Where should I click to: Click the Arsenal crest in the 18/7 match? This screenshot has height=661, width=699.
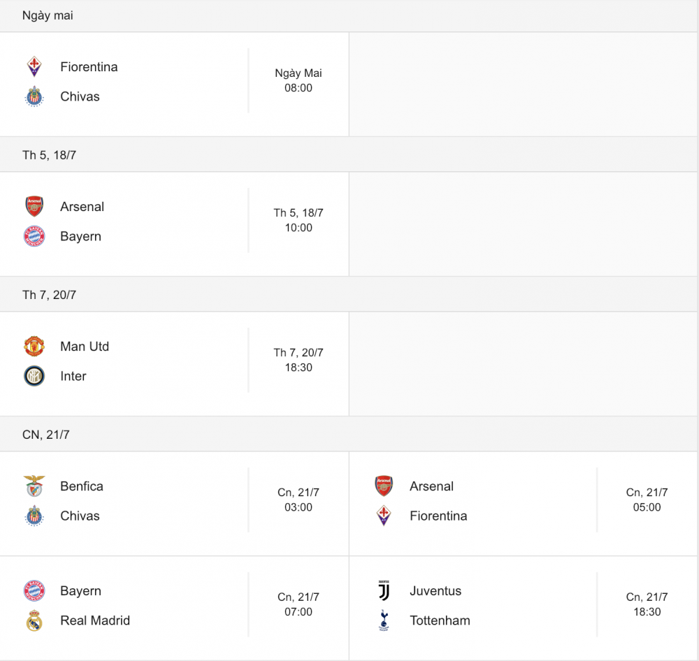[x=34, y=207]
